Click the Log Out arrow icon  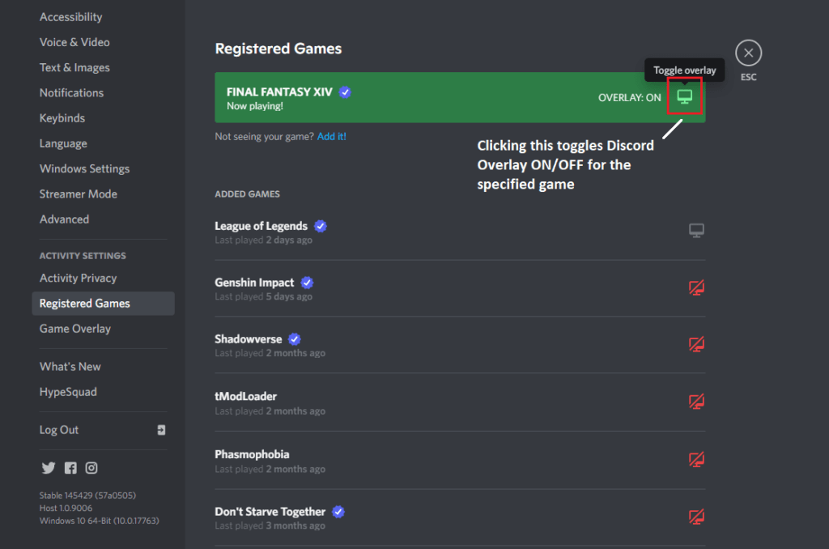click(161, 430)
